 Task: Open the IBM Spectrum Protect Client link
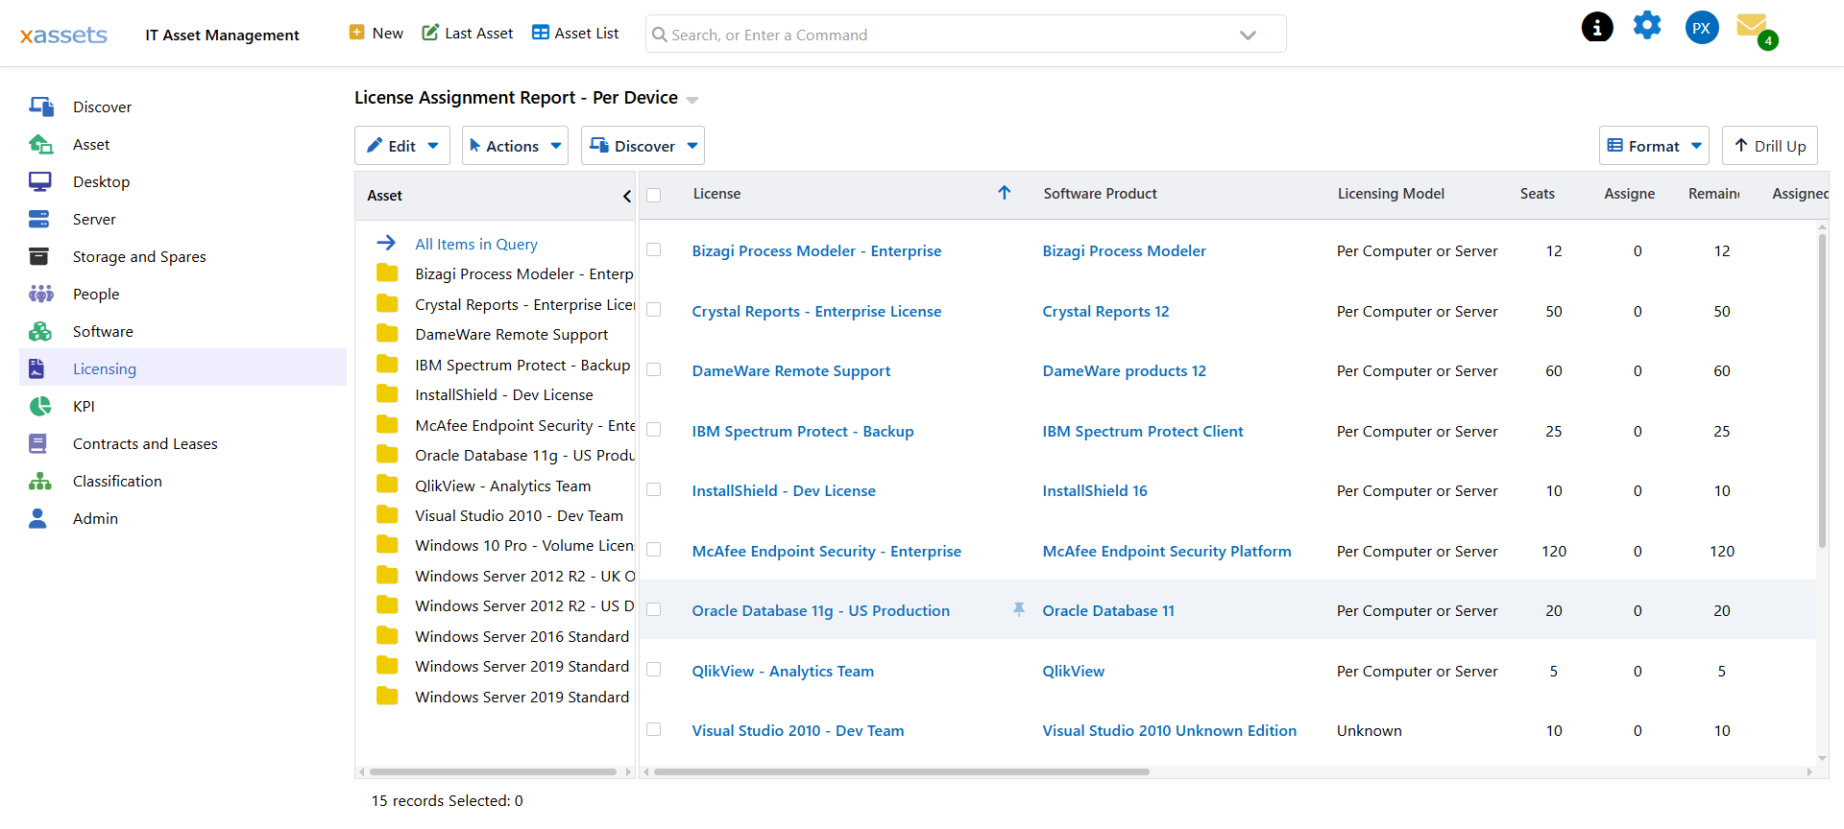pos(1143,431)
